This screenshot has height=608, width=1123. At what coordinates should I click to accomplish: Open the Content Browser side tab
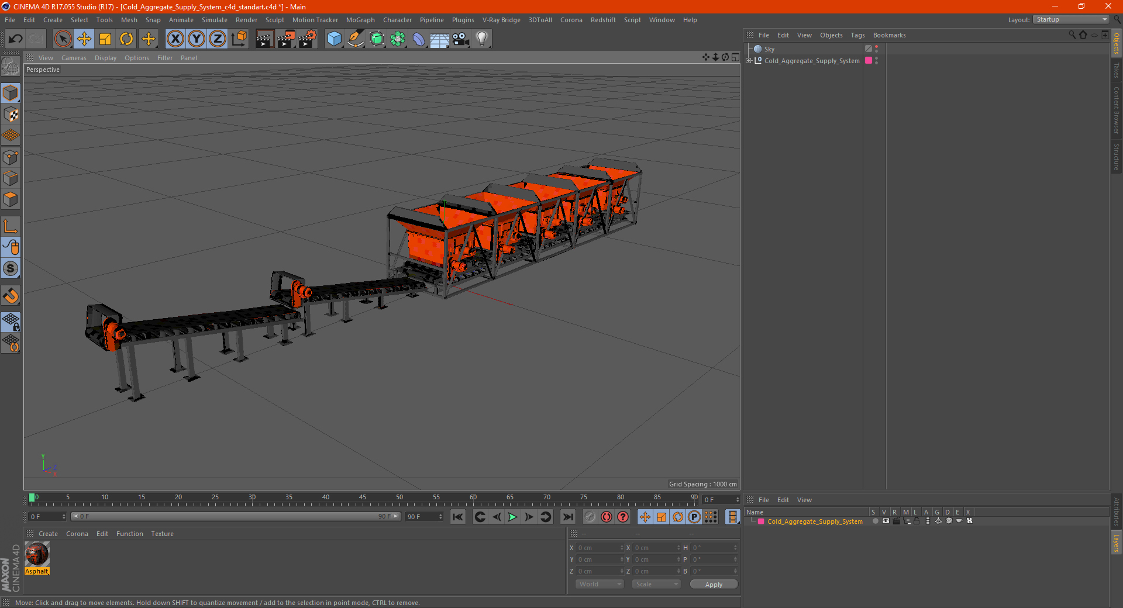click(1116, 110)
